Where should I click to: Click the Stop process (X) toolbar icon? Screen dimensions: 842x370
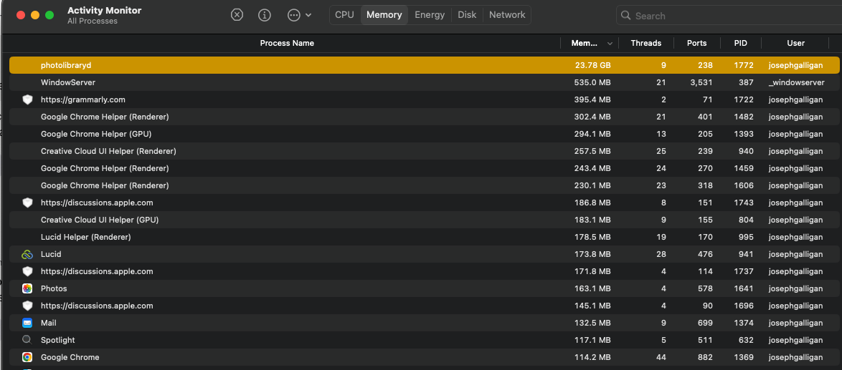click(237, 15)
